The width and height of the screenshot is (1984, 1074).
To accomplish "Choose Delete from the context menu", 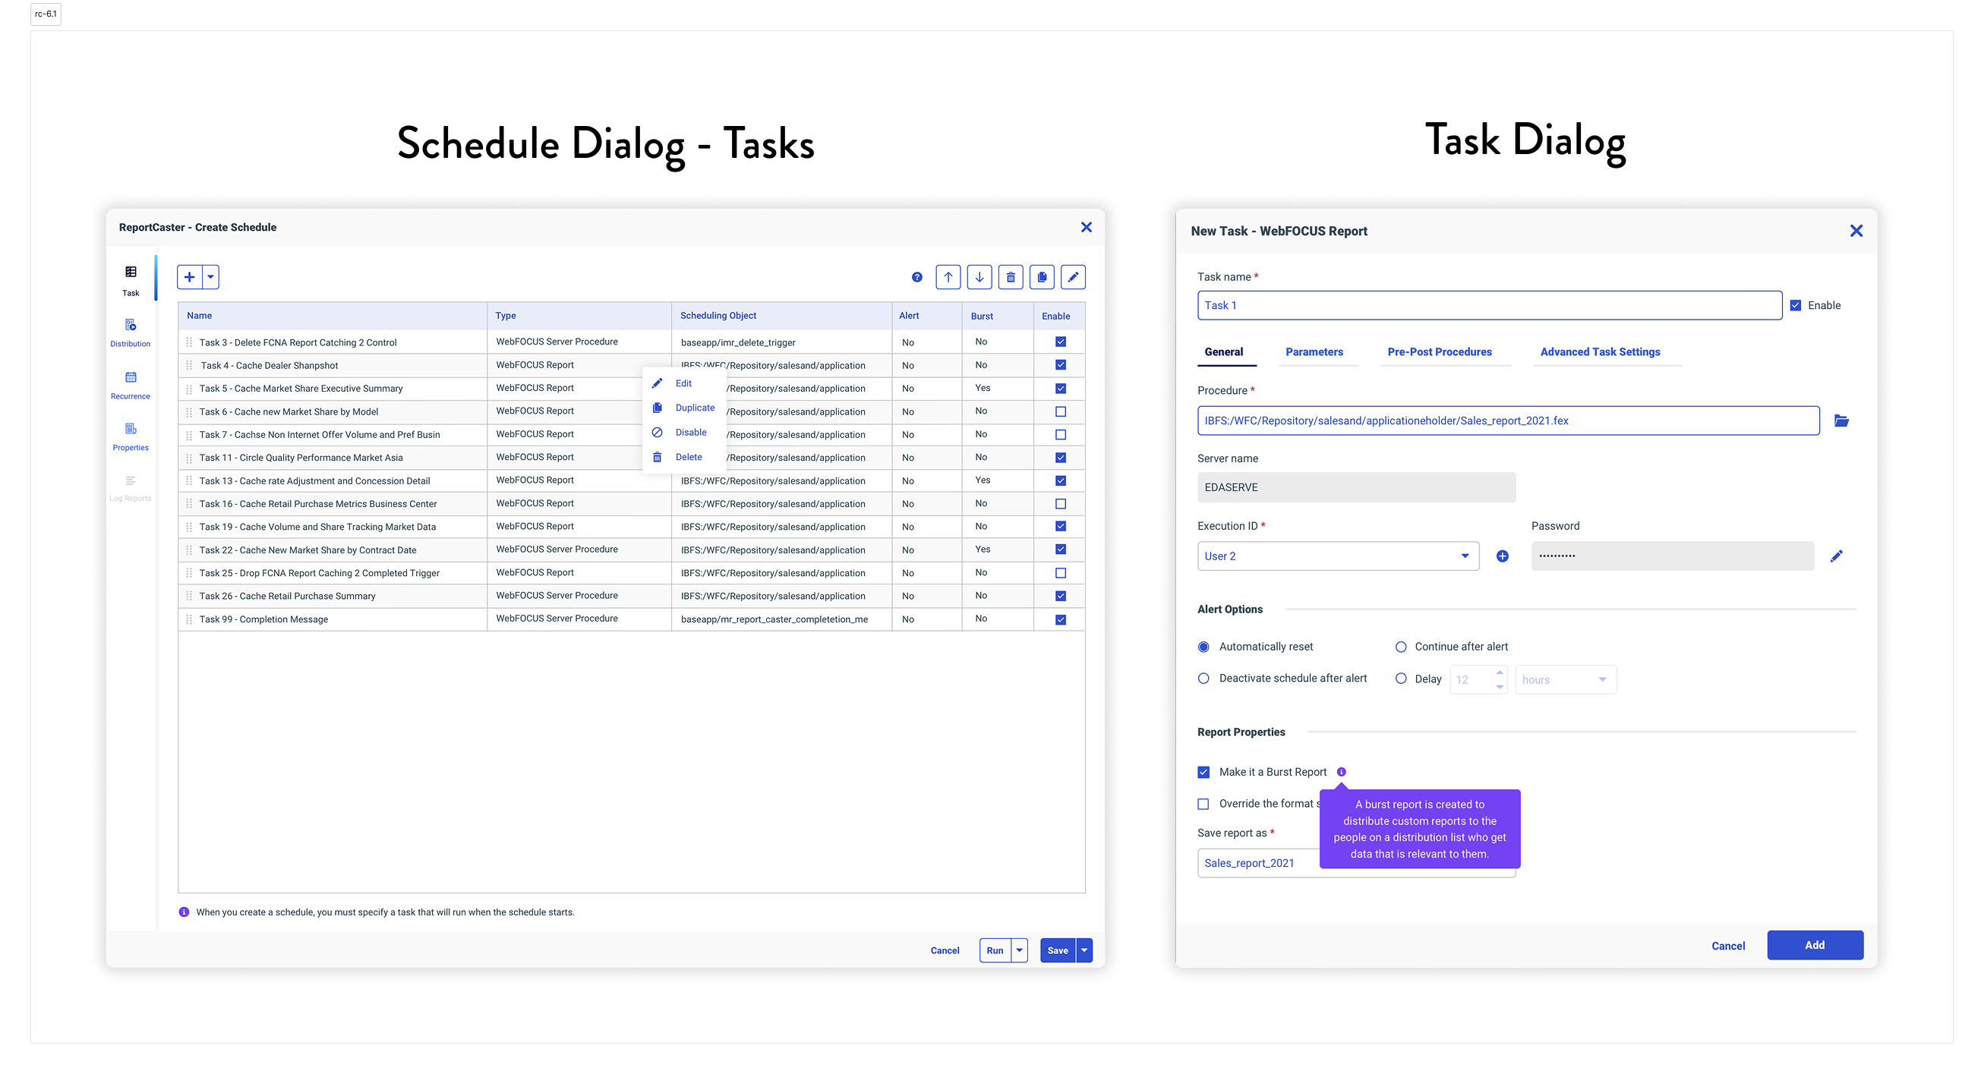I will (685, 458).
